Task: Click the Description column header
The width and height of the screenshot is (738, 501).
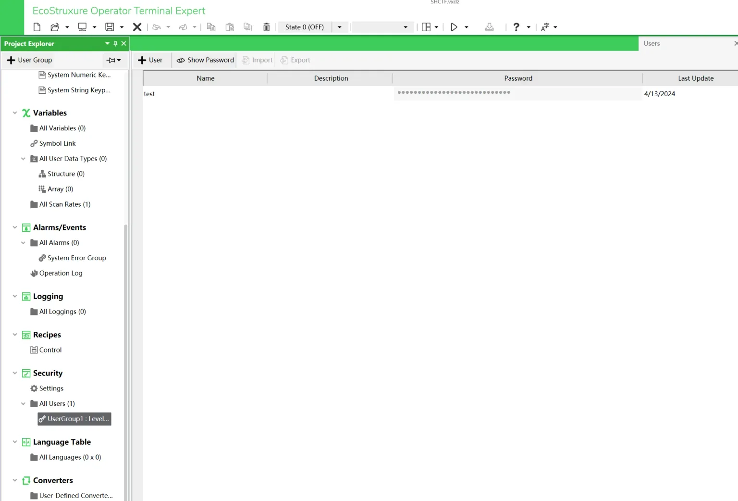Action: 331,78
